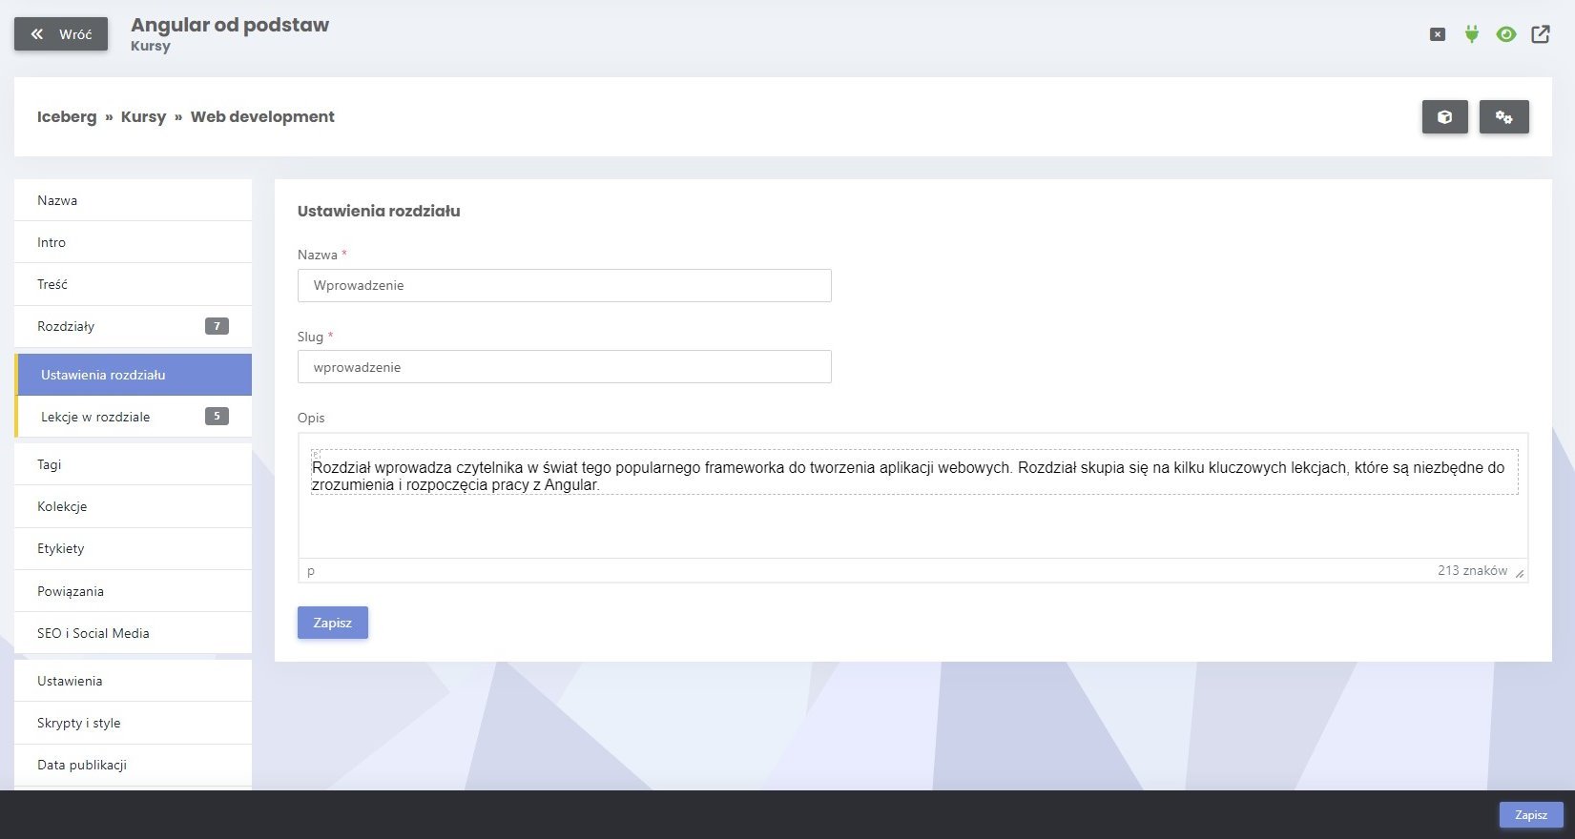Image resolution: width=1575 pixels, height=839 pixels.
Task: Open the Kolekcje sidebar section
Action: (x=134, y=506)
